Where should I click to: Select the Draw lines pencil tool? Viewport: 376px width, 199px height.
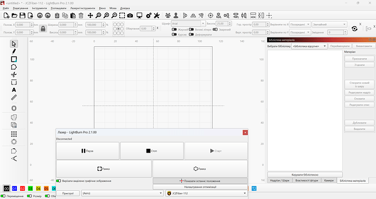14,52
